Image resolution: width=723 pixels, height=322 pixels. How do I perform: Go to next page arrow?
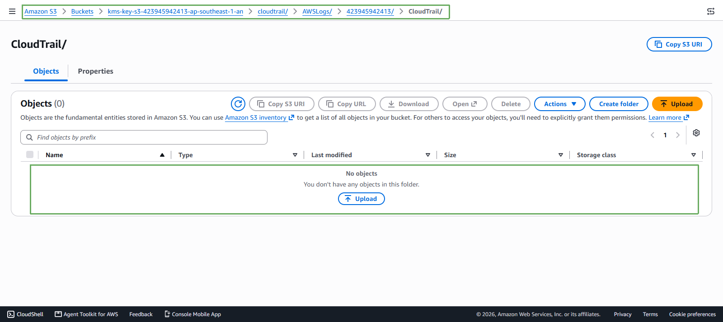(677, 135)
